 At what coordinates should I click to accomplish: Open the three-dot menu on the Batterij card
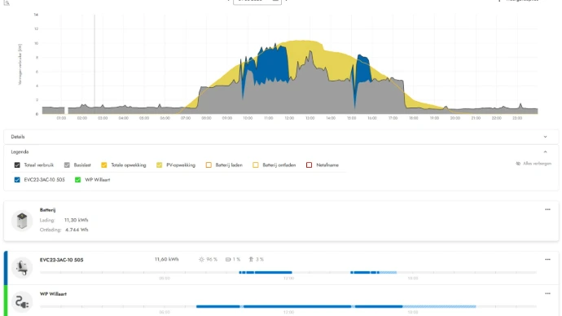(x=547, y=209)
